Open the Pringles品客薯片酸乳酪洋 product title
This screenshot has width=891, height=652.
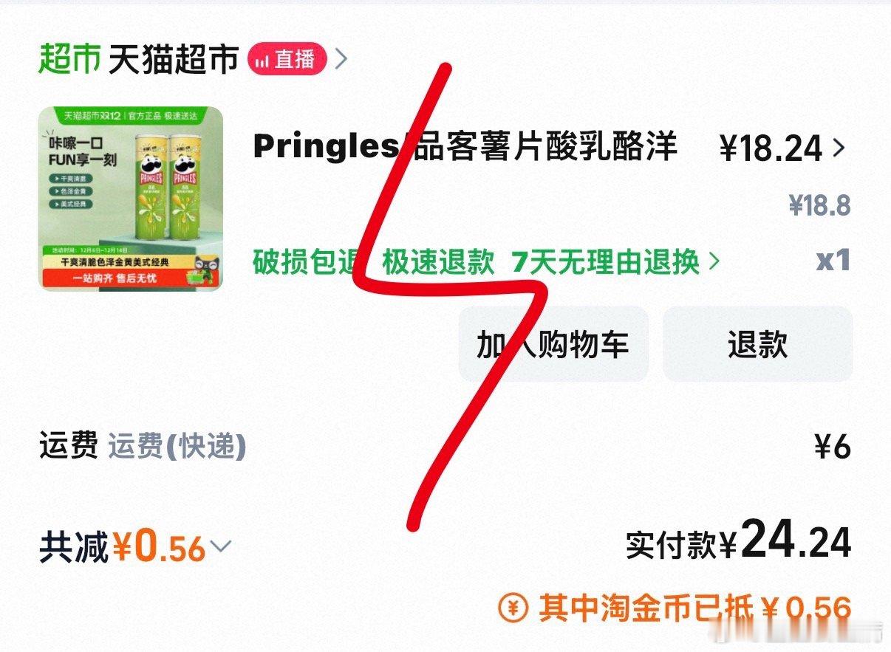point(465,146)
